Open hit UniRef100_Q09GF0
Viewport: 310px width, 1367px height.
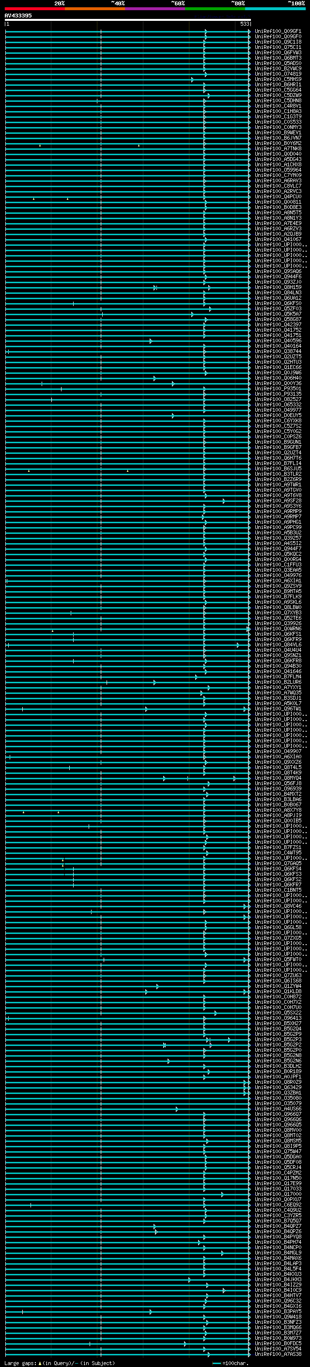point(278,37)
